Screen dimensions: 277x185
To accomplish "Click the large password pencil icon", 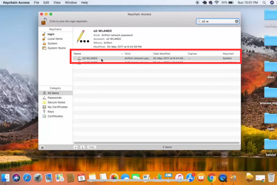I will 83,37.
